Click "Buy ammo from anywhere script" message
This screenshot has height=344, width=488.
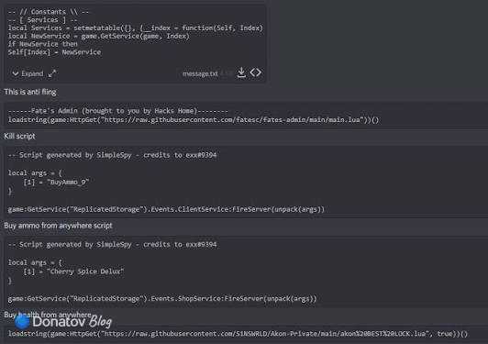pyautogui.click(x=58, y=226)
